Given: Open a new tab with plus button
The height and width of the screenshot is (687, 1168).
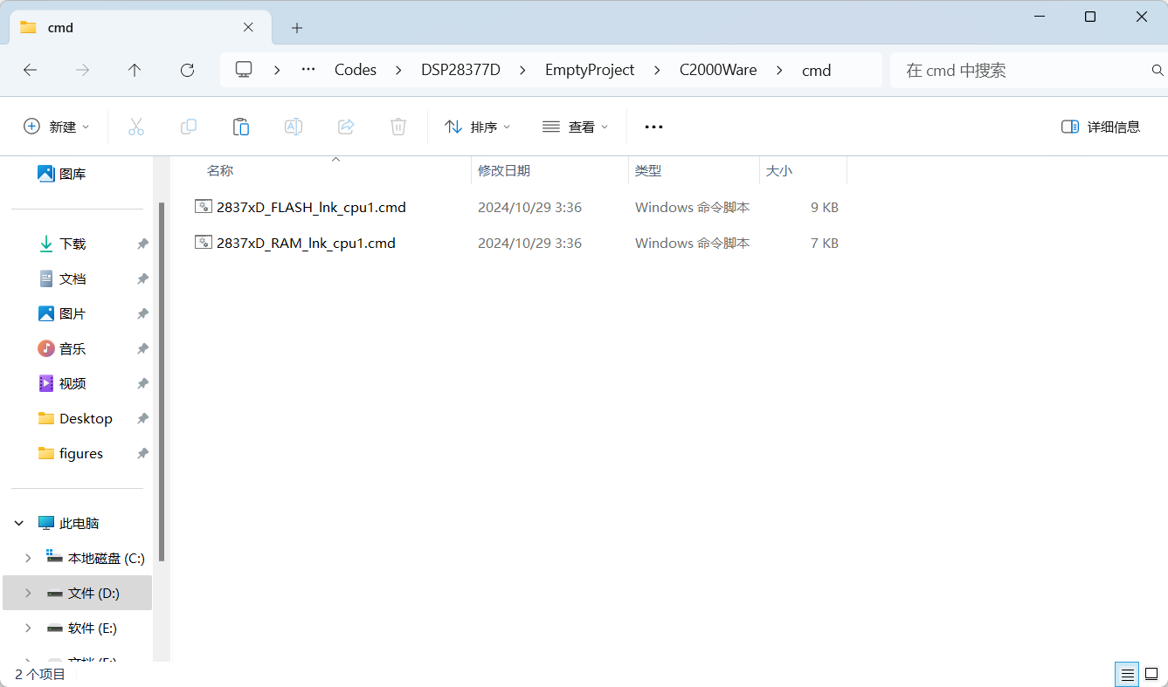Looking at the screenshot, I should coord(297,28).
